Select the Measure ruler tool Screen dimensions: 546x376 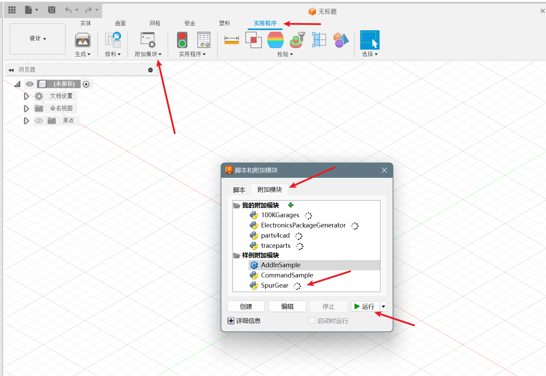pos(232,40)
